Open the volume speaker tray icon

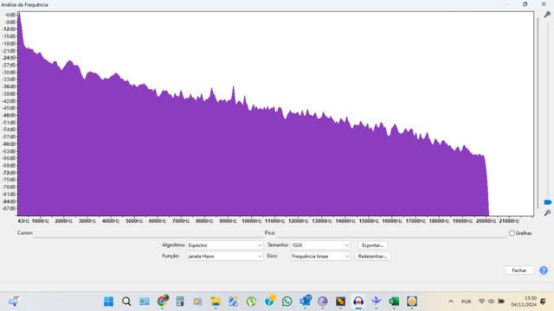[x=491, y=301]
